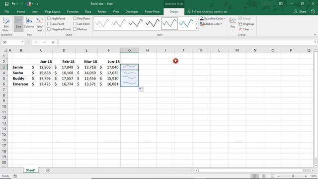Select the cell containing 17,849
This screenshot has height=179, width=318.
click(x=64, y=67)
